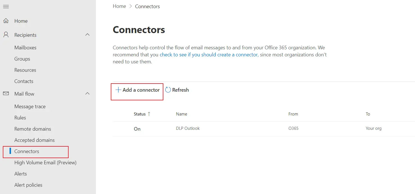Viewport: 415px width, 194px height.
Task: Collapse the Recipients section
Action: tap(87, 34)
